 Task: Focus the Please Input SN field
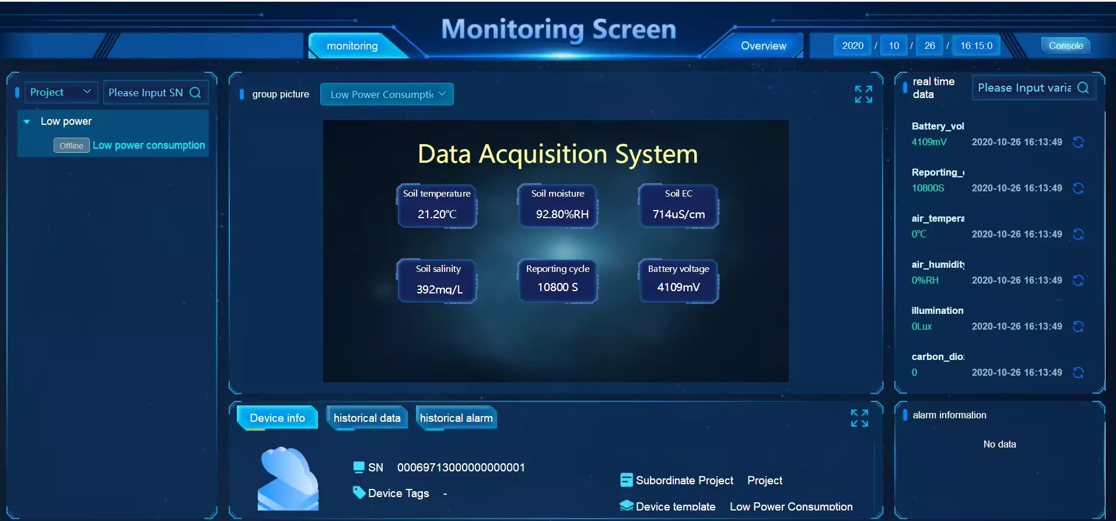point(146,93)
